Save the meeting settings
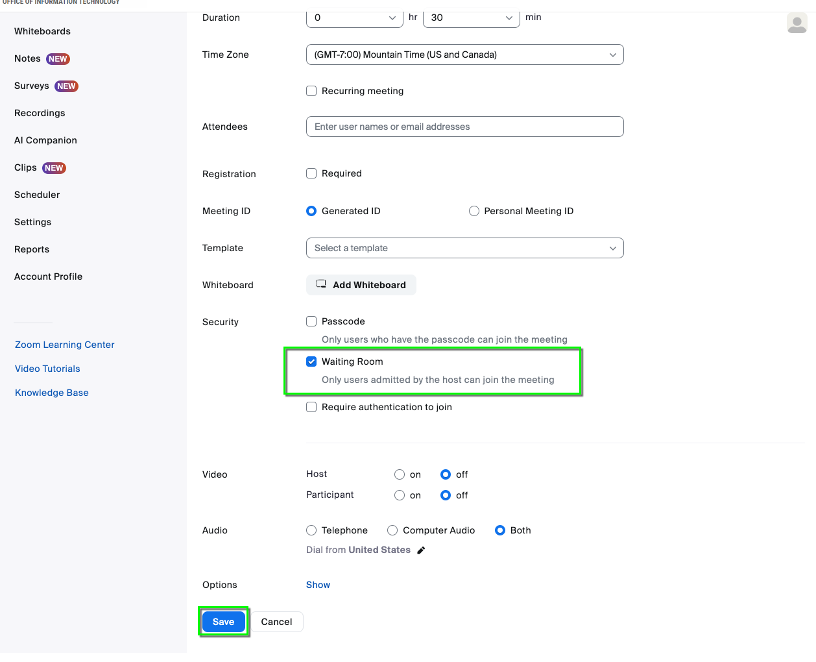 pos(223,622)
